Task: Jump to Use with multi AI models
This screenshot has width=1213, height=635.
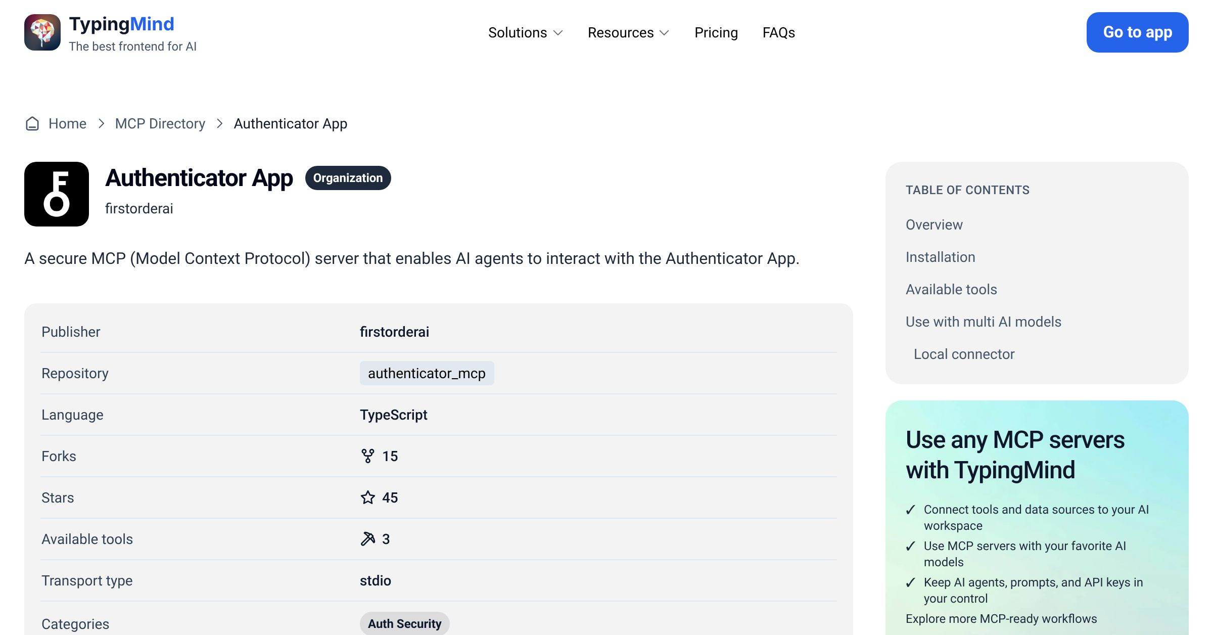Action: [x=984, y=322]
